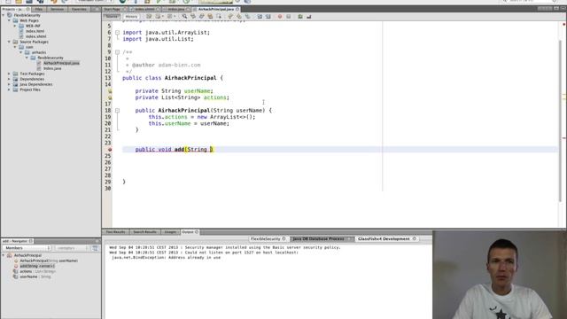Open the Test Results tab

tap(116, 232)
